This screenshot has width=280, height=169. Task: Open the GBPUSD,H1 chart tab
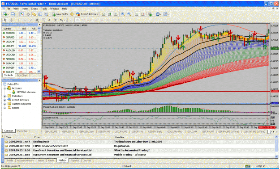coord(68,132)
